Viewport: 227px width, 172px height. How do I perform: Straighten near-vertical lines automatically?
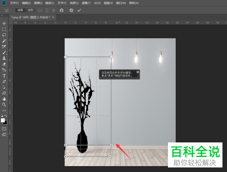pyautogui.click(x=40, y=10)
